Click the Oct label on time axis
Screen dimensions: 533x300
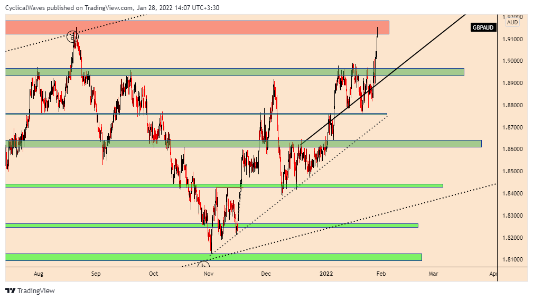153,274
